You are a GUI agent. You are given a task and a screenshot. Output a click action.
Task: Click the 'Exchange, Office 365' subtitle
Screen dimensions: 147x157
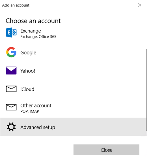[x=38, y=37]
